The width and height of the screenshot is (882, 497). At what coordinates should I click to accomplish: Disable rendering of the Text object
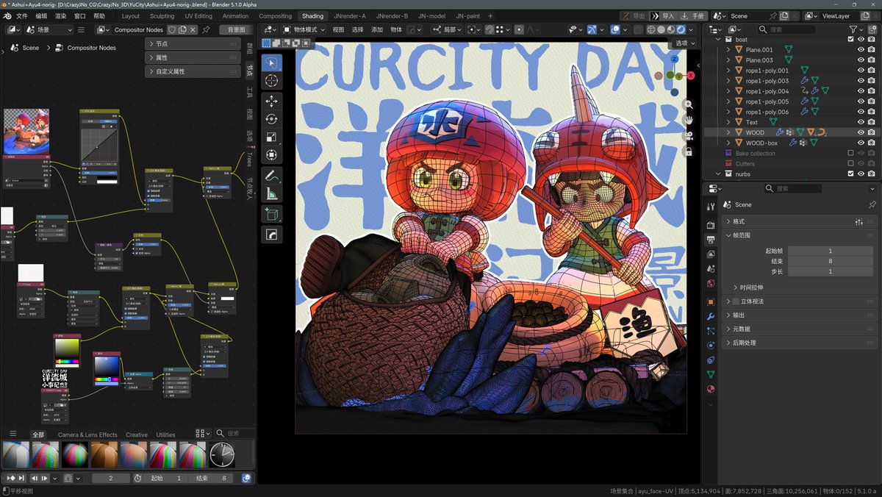(871, 122)
